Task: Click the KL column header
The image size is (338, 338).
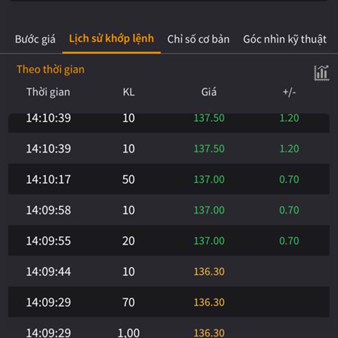Action: pos(128,92)
